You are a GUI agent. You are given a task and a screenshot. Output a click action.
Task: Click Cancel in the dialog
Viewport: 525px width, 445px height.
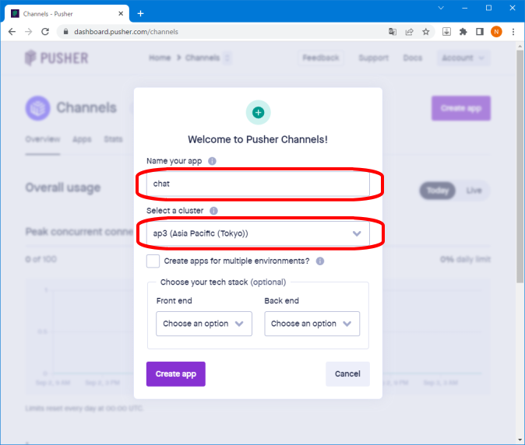[347, 373]
